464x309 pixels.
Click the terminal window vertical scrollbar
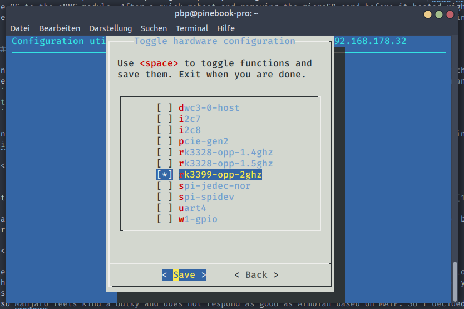click(x=455, y=282)
